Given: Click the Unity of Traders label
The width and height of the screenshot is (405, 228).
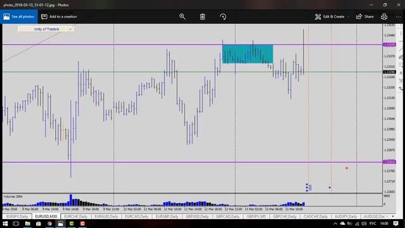Looking at the screenshot, I should [x=46, y=29].
